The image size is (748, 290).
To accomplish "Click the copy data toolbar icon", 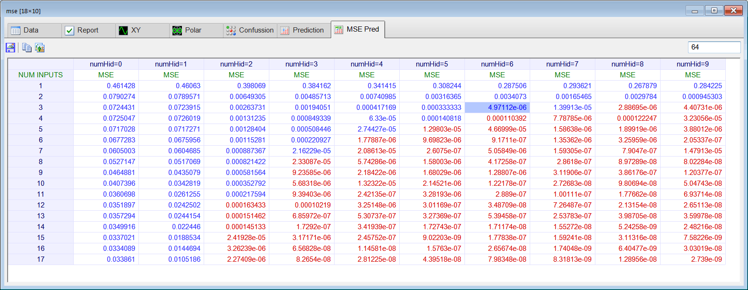I will 27,47.
